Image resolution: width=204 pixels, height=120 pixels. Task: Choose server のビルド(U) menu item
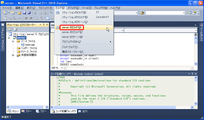pyautogui.click(x=84, y=27)
